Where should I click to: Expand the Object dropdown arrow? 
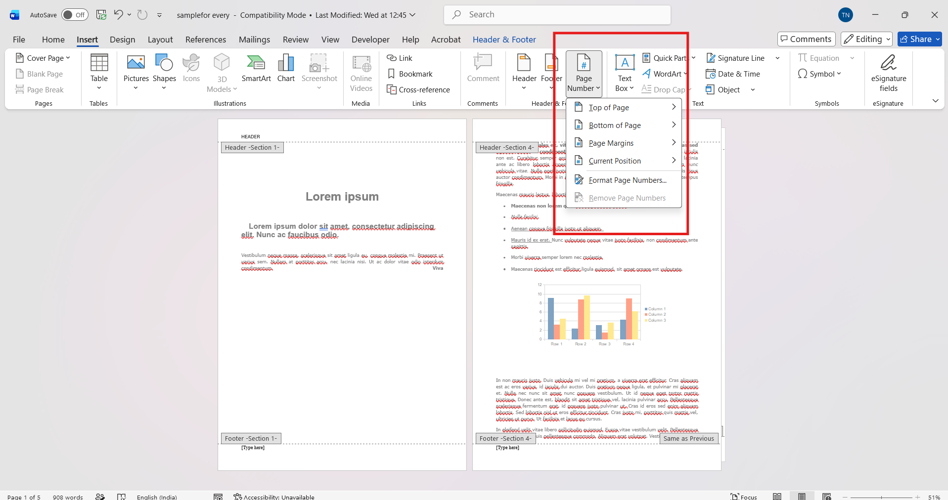pyautogui.click(x=753, y=89)
